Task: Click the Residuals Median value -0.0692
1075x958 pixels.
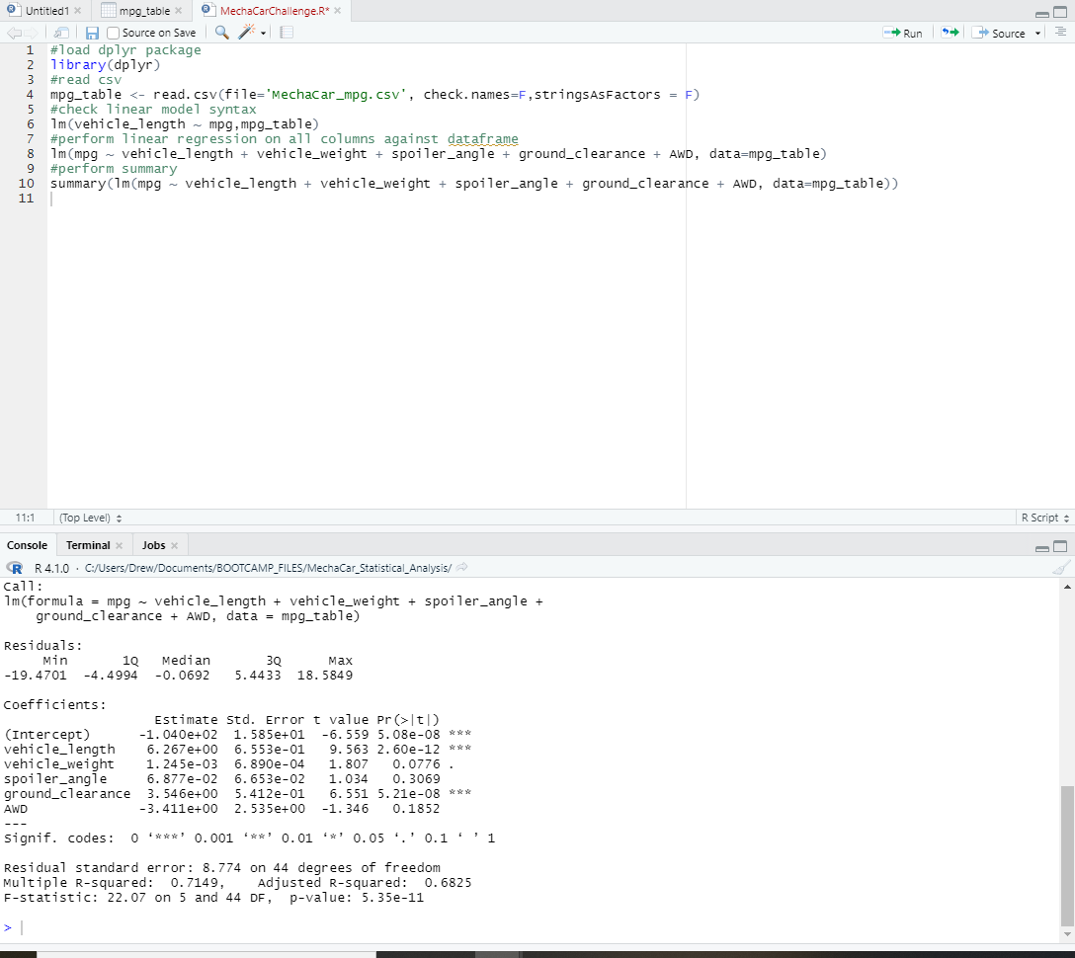Action: [183, 675]
